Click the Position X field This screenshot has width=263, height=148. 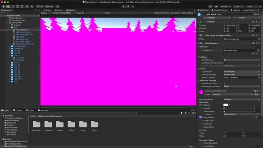point(231,25)
